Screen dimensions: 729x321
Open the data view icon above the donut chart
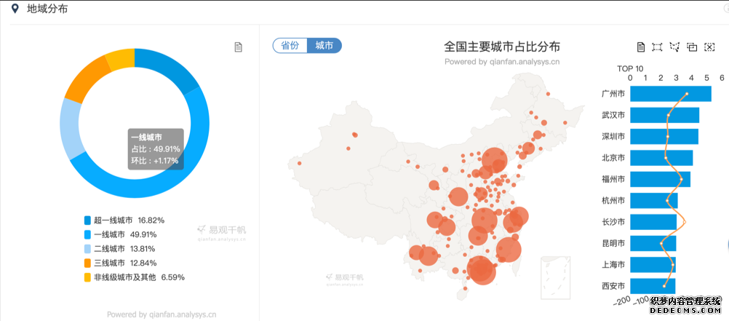tap(239, 47)
